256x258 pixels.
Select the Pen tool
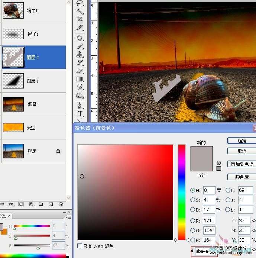[x=80, y=106]
